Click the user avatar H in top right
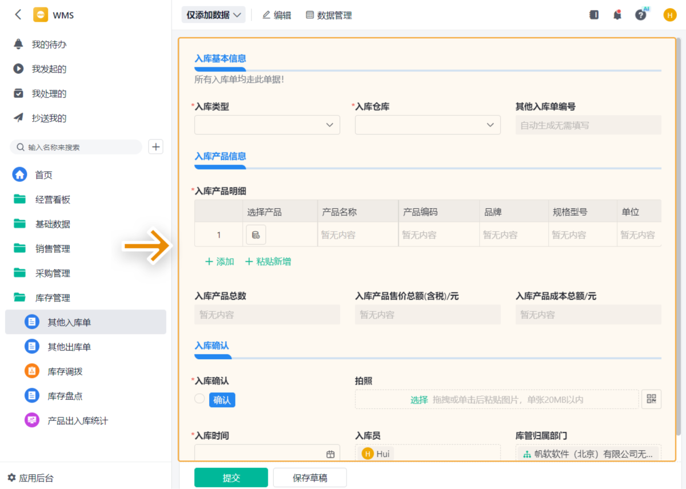686x489 pixels. point(669,15)
